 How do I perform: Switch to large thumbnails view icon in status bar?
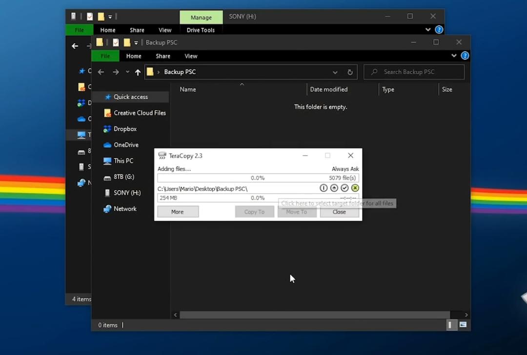point(463,325)
